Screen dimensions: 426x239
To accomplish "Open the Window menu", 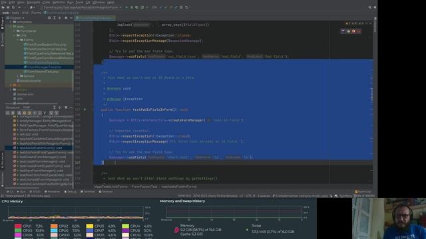I will [99, 2].
